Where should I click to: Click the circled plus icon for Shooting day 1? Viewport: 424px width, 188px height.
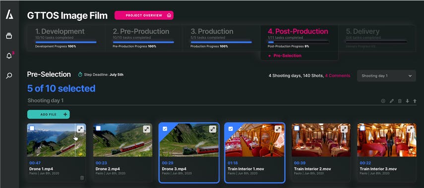[x=383, y=101]
